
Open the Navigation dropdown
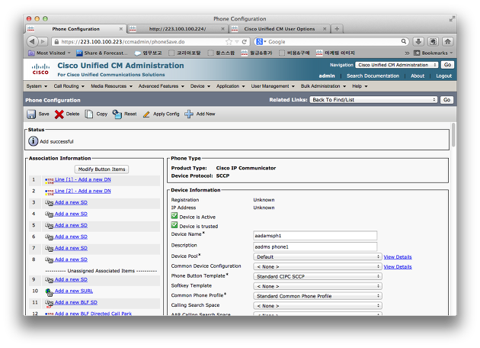[397, 65]
